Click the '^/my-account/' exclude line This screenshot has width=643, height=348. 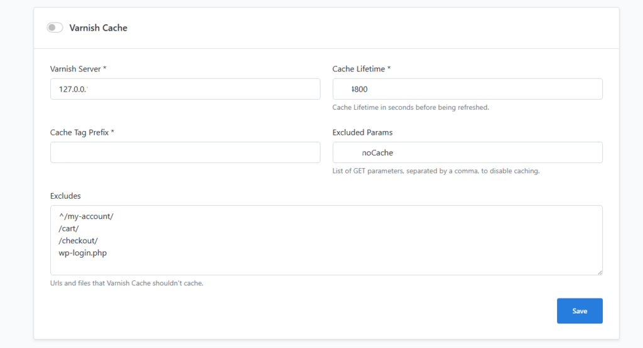tap(86, 216)
